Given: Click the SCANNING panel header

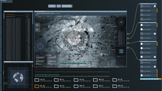Looking at the screenshot, I should click(x=18, y=62).
